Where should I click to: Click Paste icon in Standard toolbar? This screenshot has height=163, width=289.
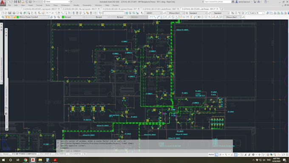36,13
